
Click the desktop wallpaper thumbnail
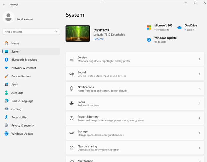pyautogui.click(x=78, y=34)
